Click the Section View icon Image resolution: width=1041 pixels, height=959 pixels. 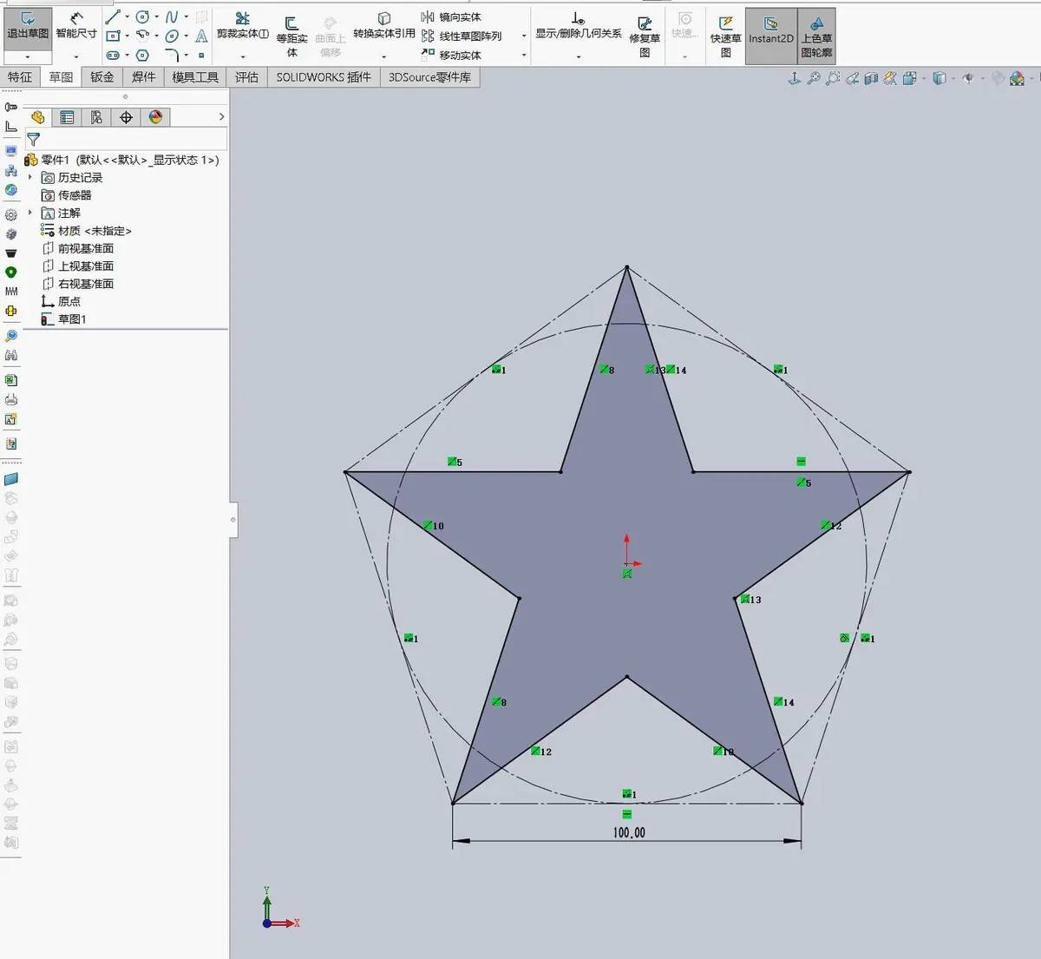click(871, 78)
